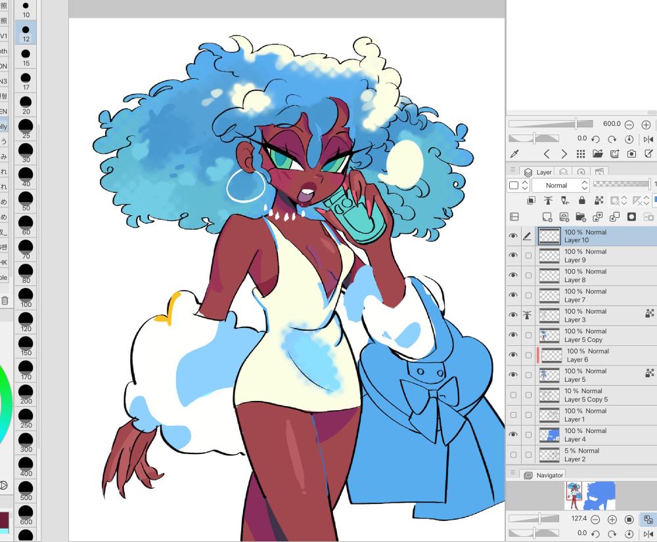
Task: Hide Layer 3 using its eye icon
Action: tap(513, 315)
